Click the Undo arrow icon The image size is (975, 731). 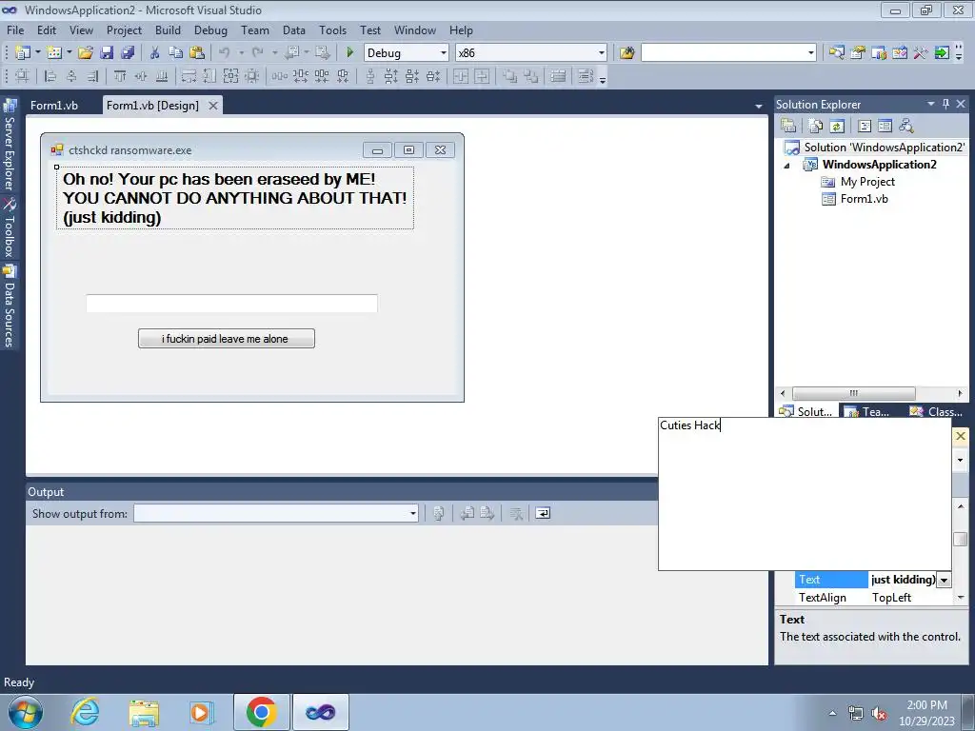pyautogui.click(x=225, y=53)
